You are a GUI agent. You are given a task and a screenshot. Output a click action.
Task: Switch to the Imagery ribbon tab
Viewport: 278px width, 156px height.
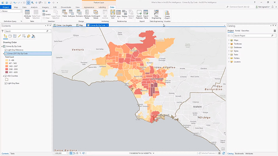(x=46, y=7)
